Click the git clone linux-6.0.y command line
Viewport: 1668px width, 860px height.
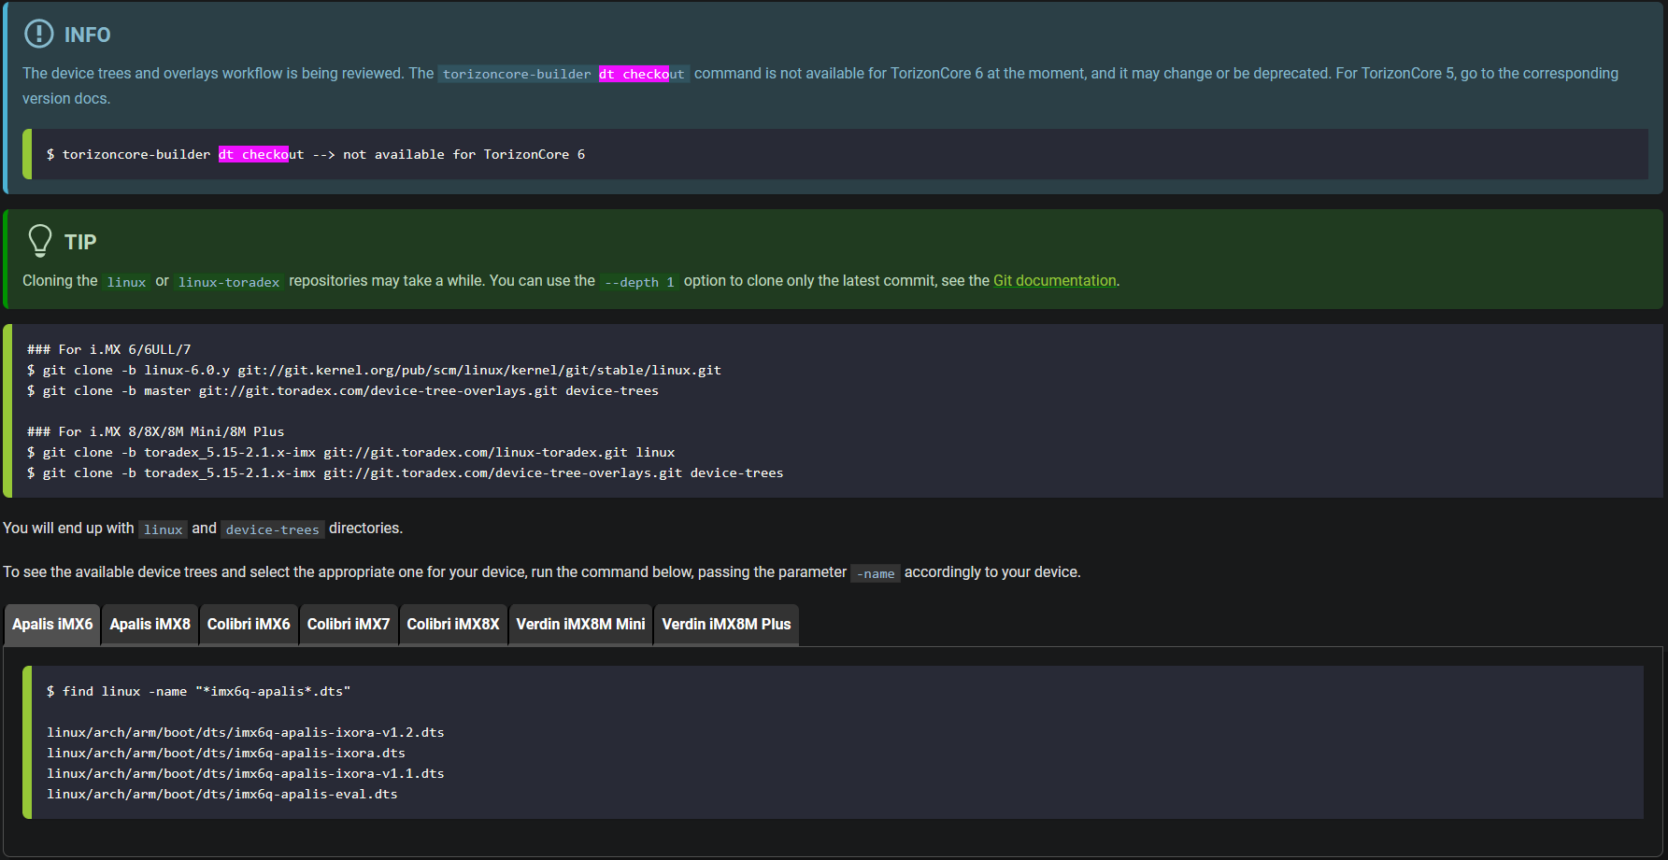[x=374, y=370]
